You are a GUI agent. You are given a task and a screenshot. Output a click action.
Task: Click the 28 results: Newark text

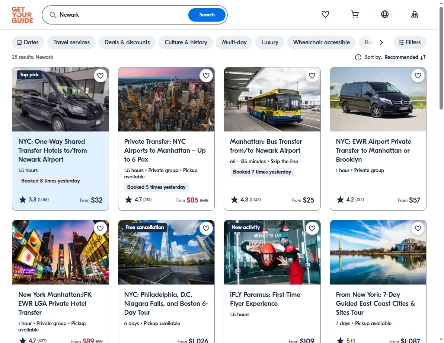[32, 57]
